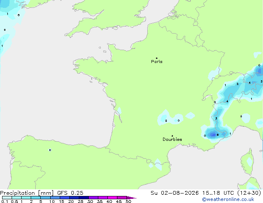Pick the 10–15 mm legend swatch

point(55,198)
